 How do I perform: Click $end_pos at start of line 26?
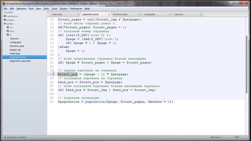coord(65,82)
